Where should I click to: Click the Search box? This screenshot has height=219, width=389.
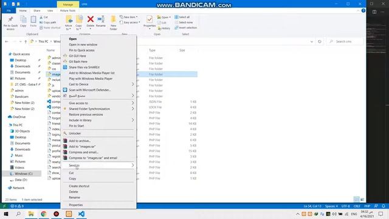pyautogui.click(x=345, y=41)
